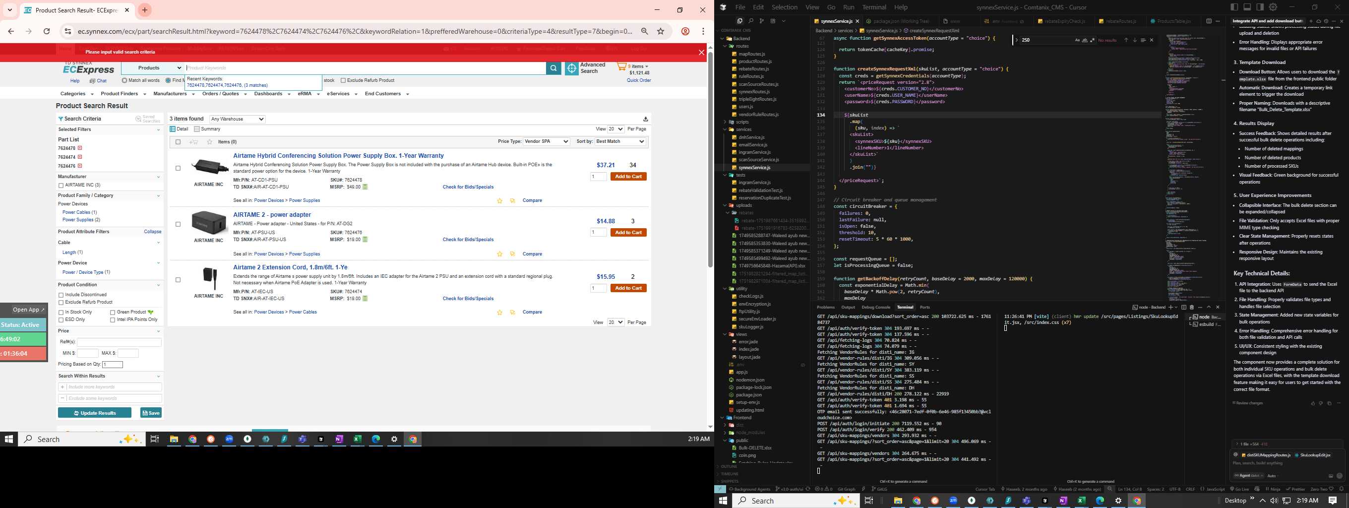Click the MSRP calculator icon for SKU 7624478
Screen dimensions: 1349x508
[x=365, y=187]
